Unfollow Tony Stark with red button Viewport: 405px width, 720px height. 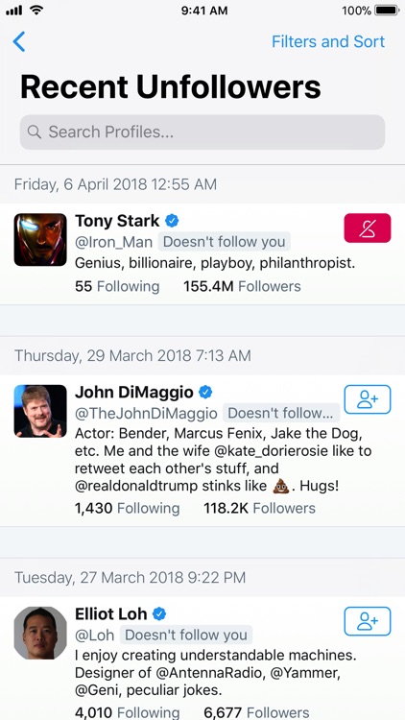coord(368,228)
